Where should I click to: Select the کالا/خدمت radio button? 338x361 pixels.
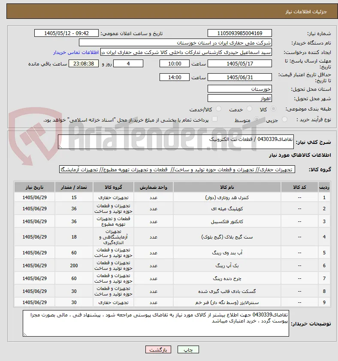click(x=218, y=109)
